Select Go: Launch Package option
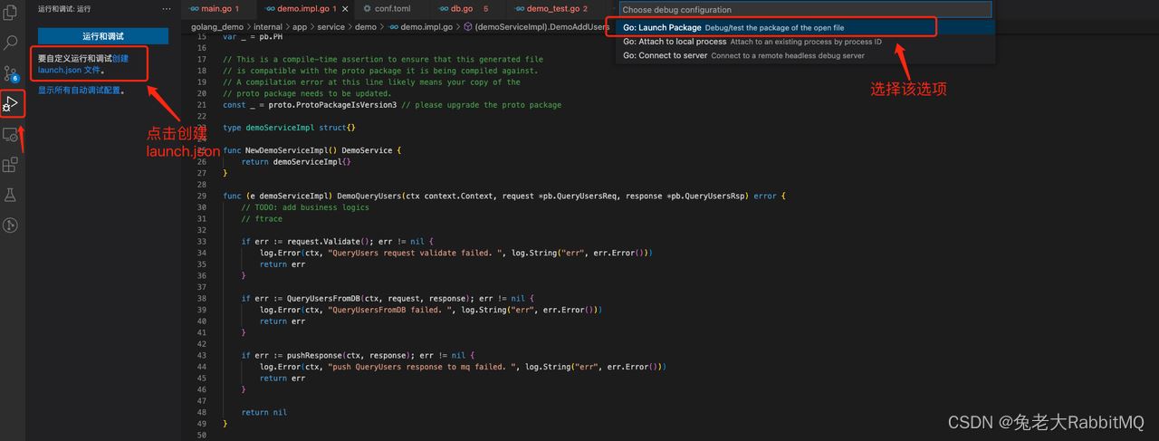Screen dimensions: 1159x441 click(x=661, y=28)
